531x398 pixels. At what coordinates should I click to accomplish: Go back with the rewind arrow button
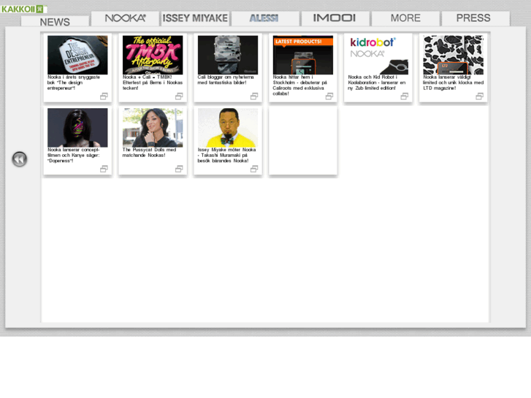(x=20, y=159)
